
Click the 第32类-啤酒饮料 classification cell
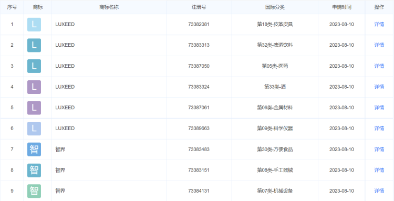point(275,45)
